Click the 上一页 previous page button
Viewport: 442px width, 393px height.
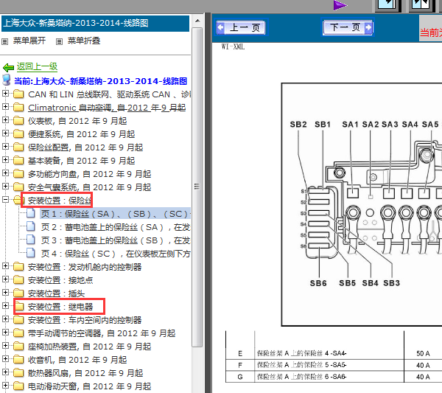point(242,27)
